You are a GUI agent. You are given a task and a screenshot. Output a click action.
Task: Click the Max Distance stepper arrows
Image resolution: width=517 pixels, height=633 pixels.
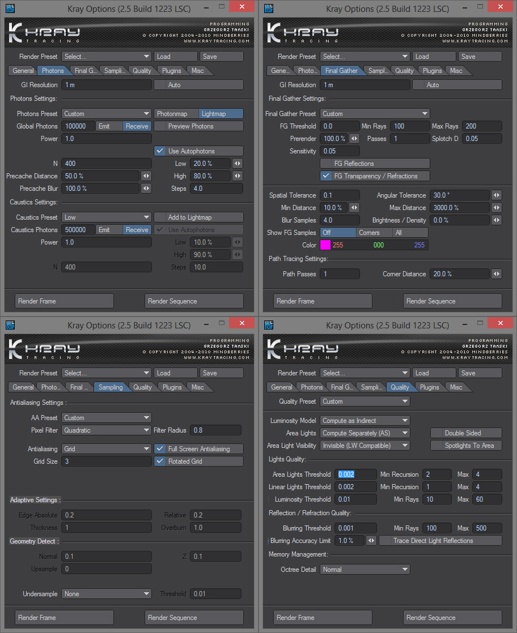coord(496,208)
